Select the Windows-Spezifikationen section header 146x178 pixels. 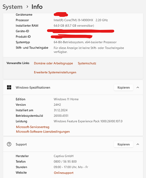pos(73,88)
